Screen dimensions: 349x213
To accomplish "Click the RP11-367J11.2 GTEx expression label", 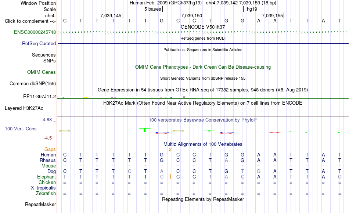I will click(x=40, y=97).
